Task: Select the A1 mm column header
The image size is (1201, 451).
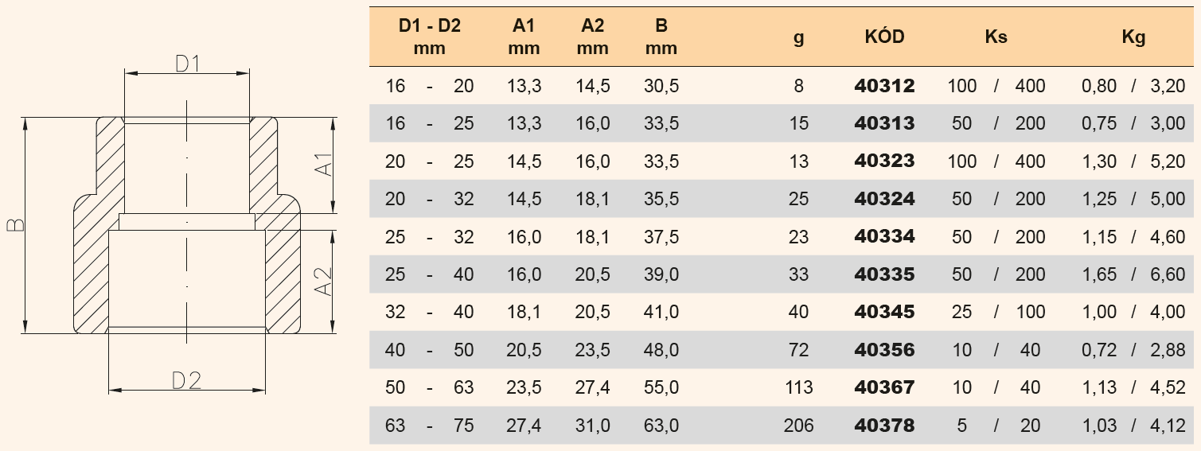Action: [524, 37]
